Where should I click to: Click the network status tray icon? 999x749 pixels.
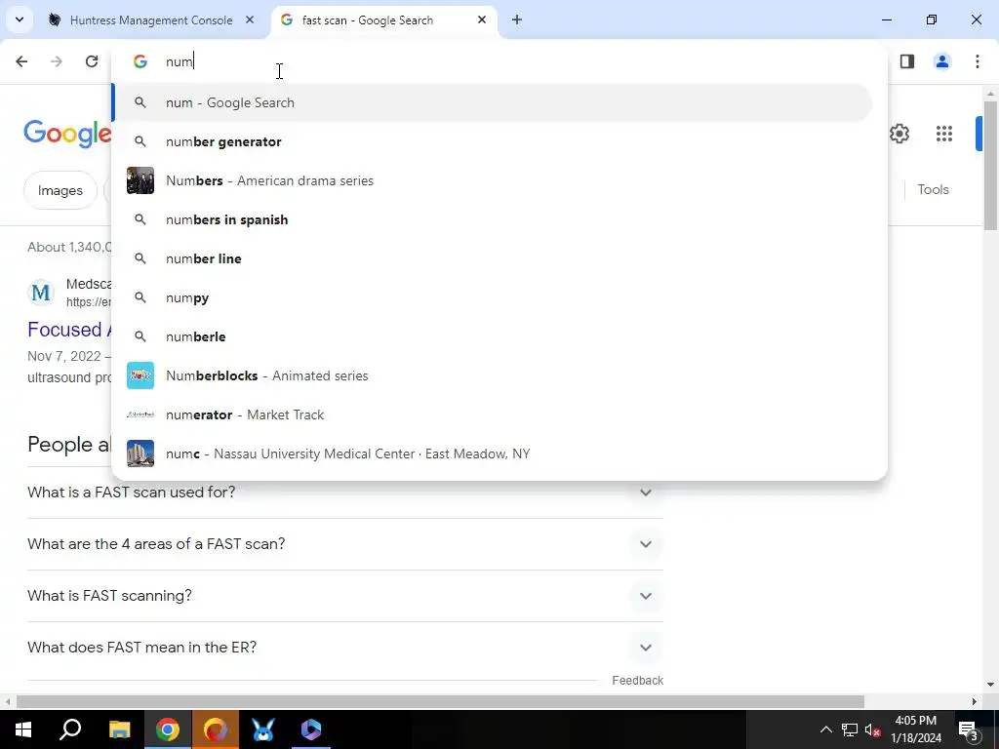[x=850, y=729]
